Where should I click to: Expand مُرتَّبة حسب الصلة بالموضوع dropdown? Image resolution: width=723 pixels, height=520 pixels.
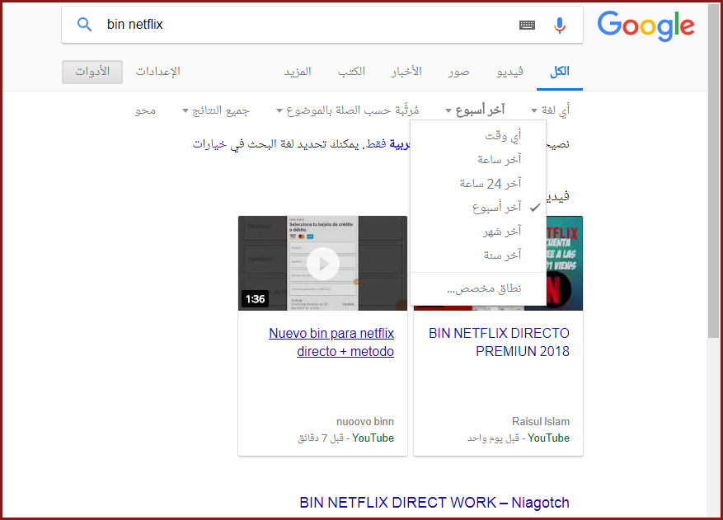[x=348, y=110]
